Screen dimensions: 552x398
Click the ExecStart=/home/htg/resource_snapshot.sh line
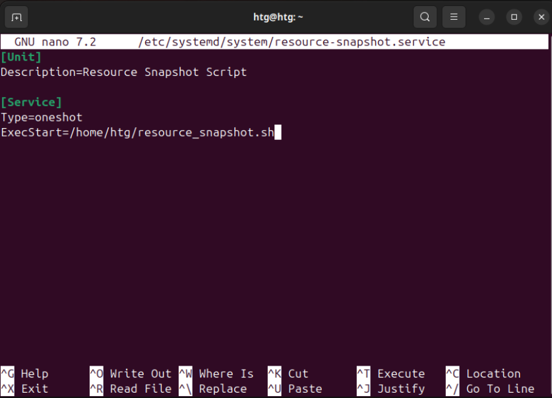(137, 133)
